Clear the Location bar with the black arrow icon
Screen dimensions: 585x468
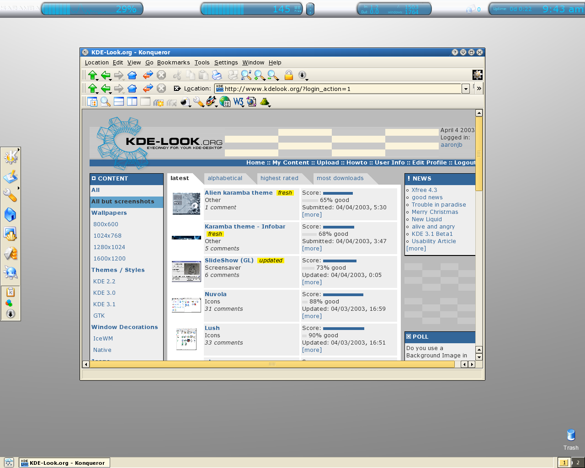177,89
